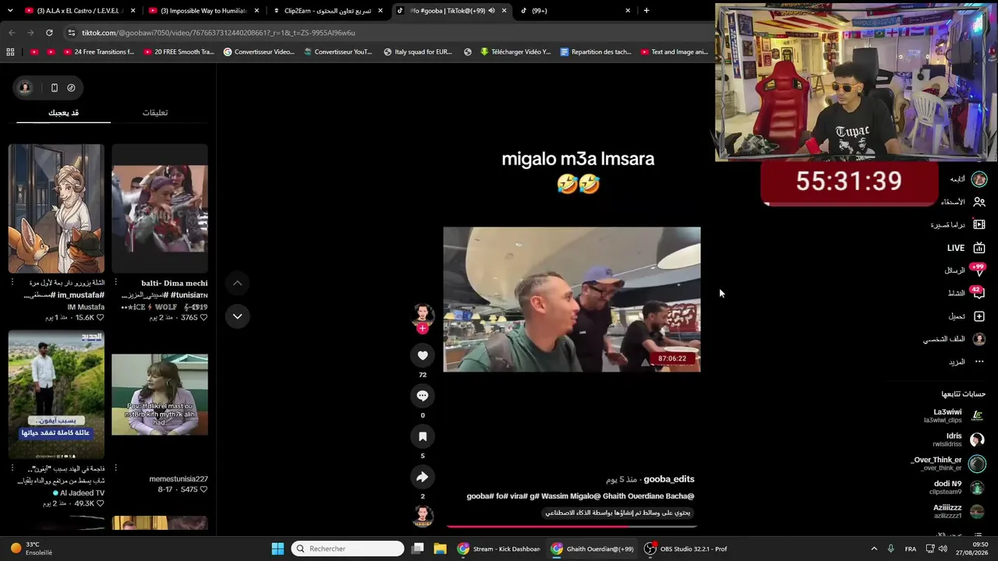The height and width of the screenshot is (561, 998).
Task: Open the Friends icon in TikTok sidebar
Action: 979,202
